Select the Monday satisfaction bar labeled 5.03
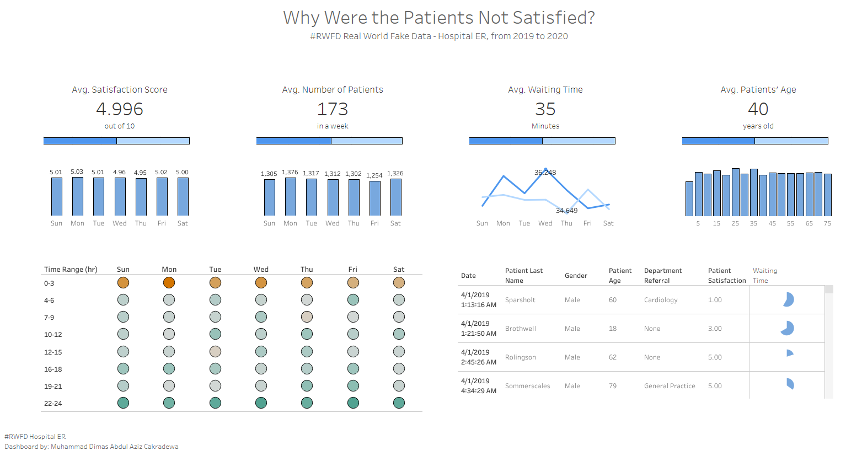The height and width of the screenshot is (456, 846). [77, 196]
